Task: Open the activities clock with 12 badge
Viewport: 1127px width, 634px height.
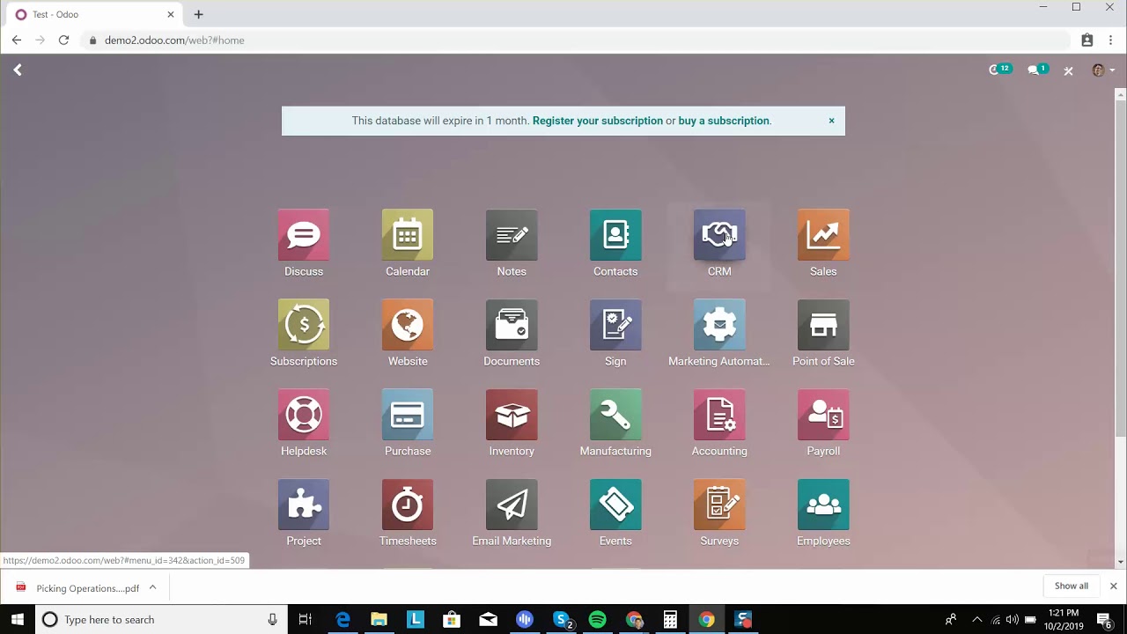Action: pos(999,70)
